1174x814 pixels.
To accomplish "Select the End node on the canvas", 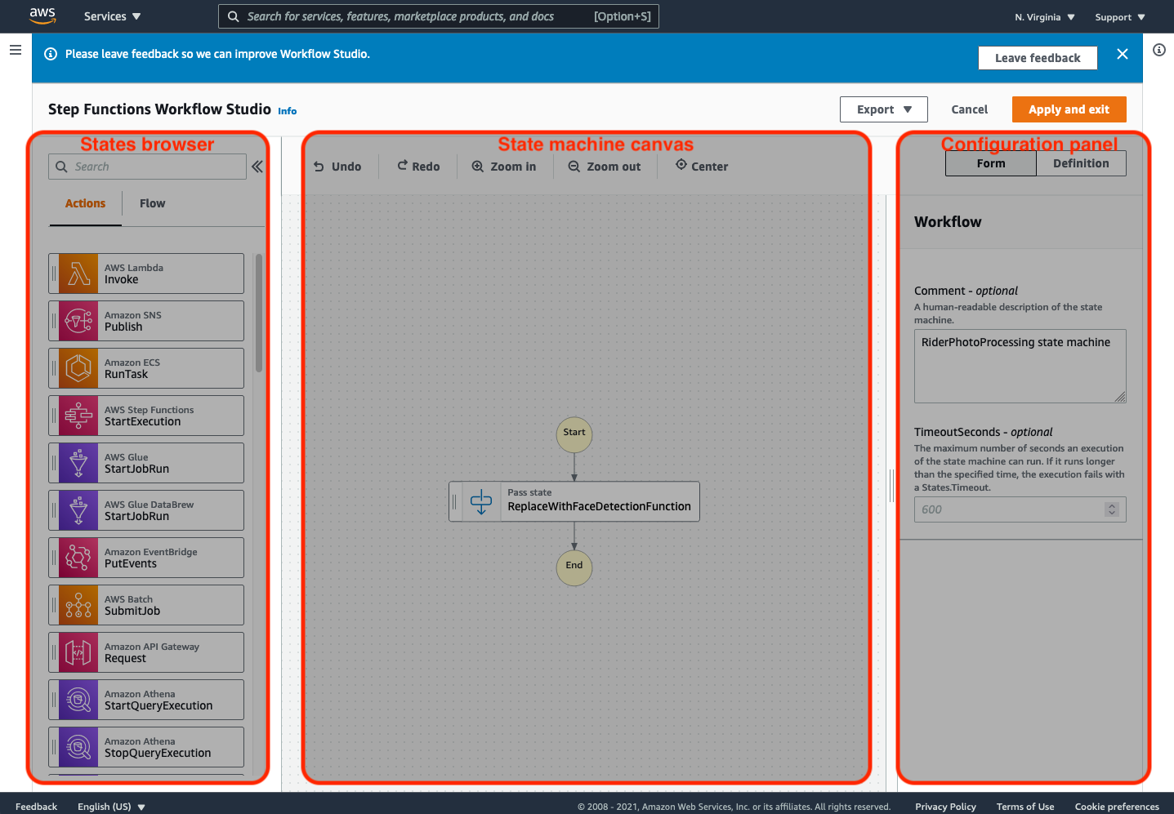I will (574, 567).
